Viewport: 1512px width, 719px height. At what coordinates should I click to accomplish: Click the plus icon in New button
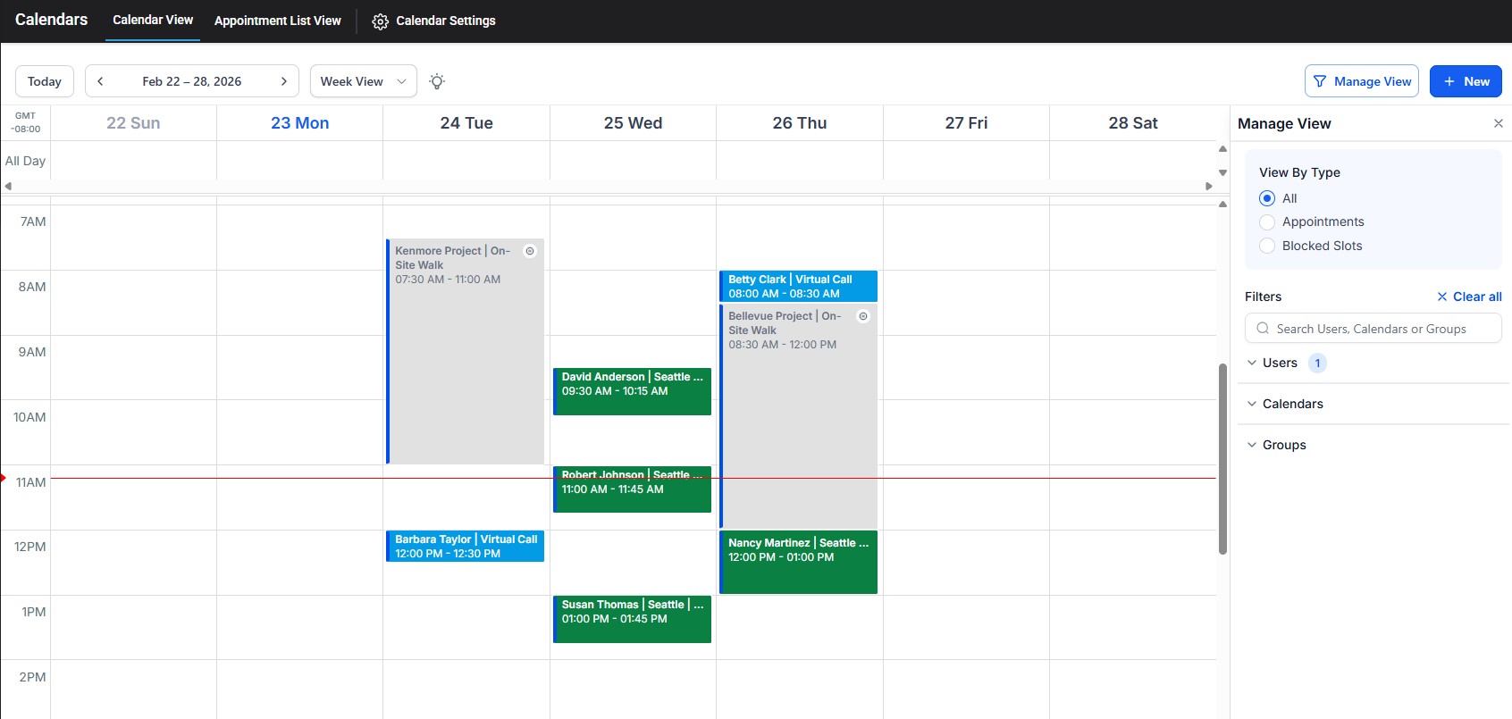pos(1449,81)
